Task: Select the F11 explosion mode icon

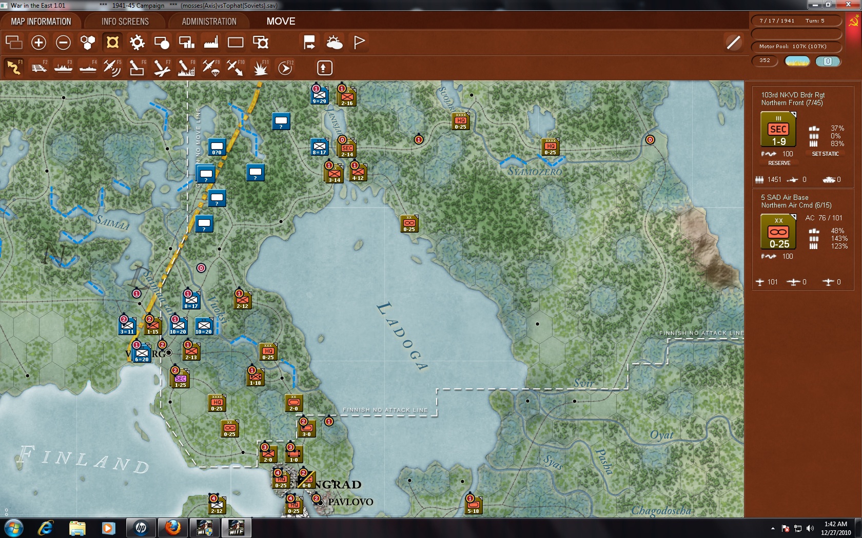Action: pos(260,67)
